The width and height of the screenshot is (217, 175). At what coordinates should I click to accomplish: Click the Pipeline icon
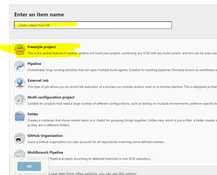coord(19,66)
